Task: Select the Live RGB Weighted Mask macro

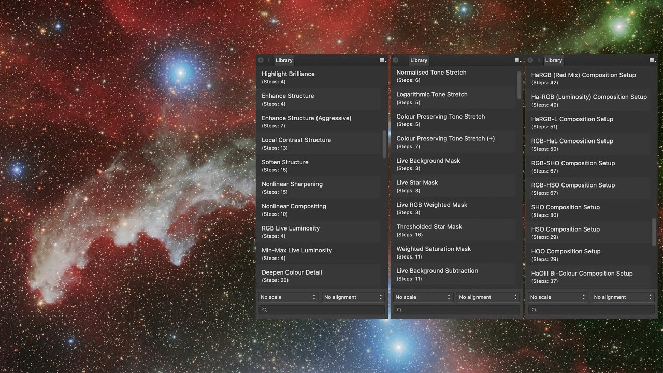Action: [x=453, y=208]
